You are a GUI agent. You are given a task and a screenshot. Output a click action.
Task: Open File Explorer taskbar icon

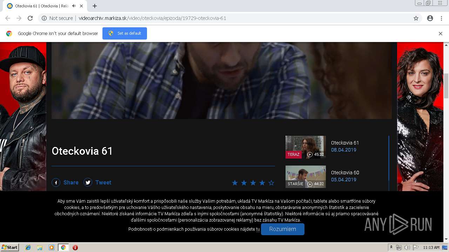[40, 247]
